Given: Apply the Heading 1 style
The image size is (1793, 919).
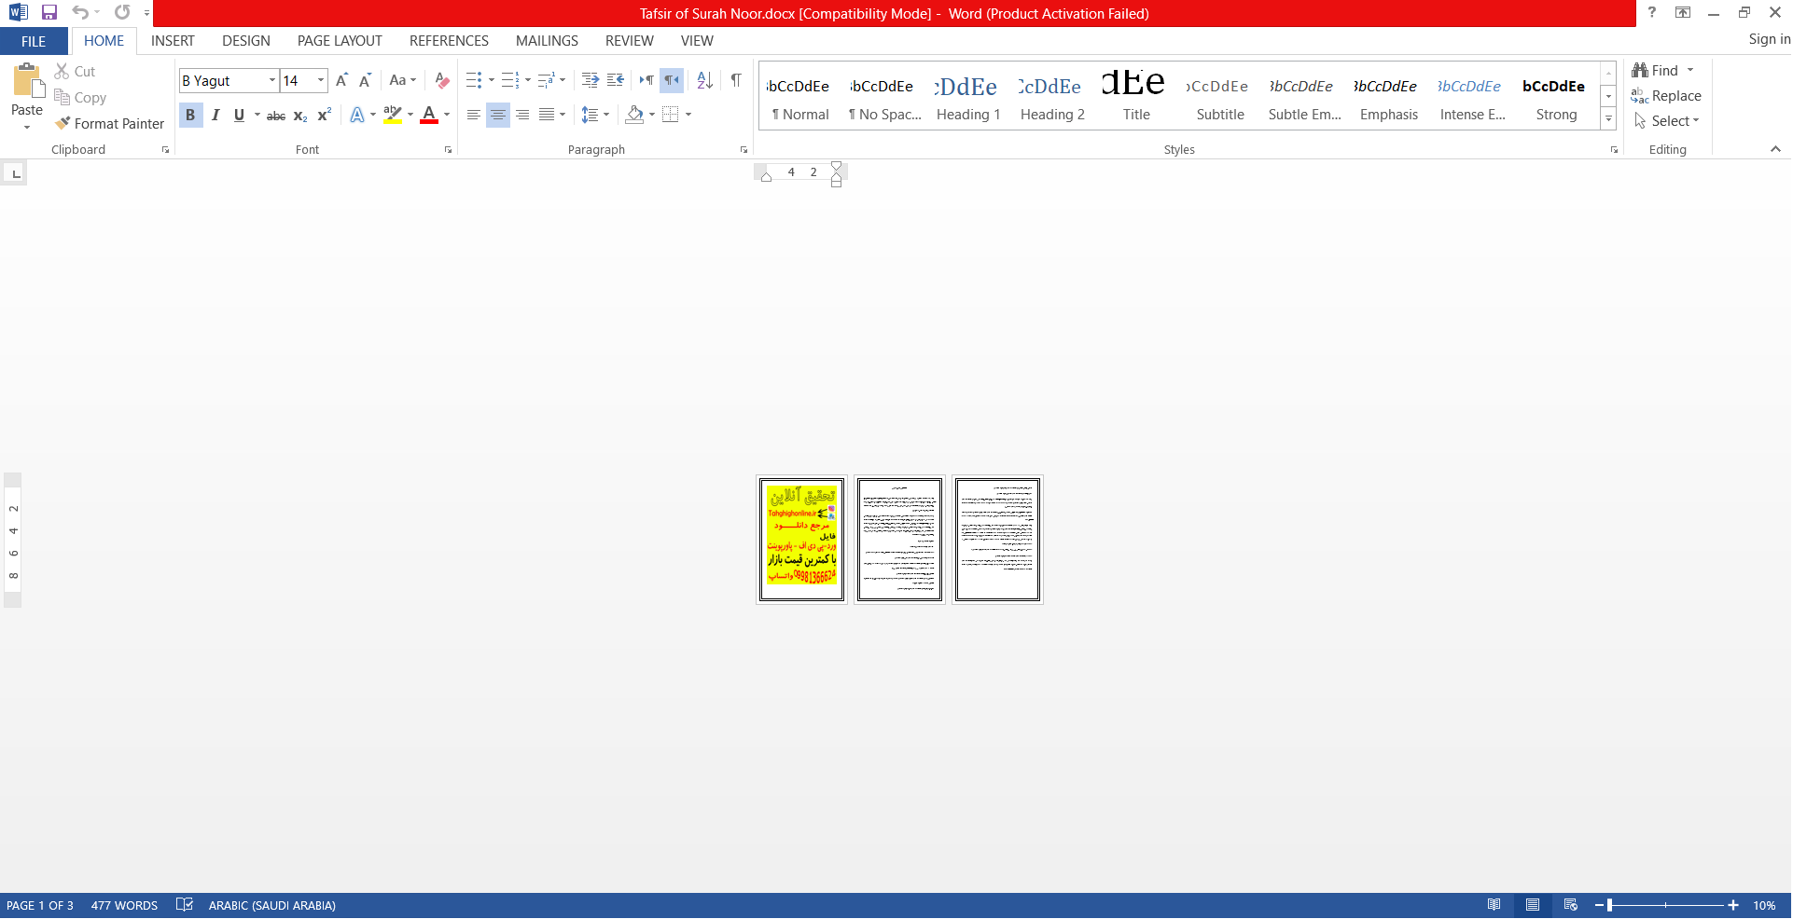Looking at the screenshot, I should (x=968, y=98).
